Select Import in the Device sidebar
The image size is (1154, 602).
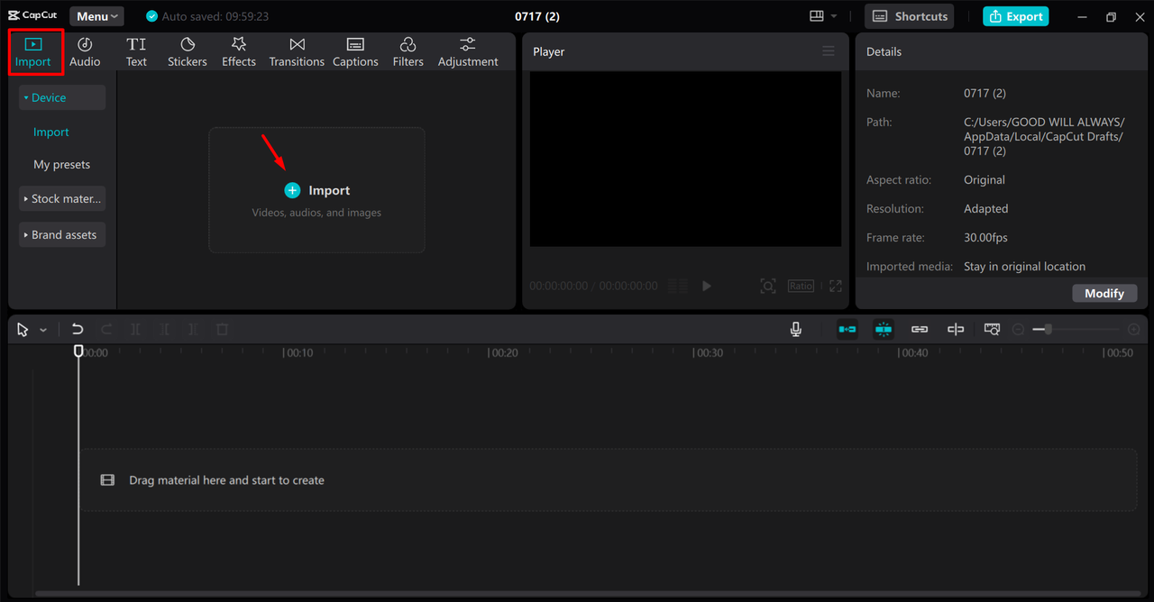(51, 132)
